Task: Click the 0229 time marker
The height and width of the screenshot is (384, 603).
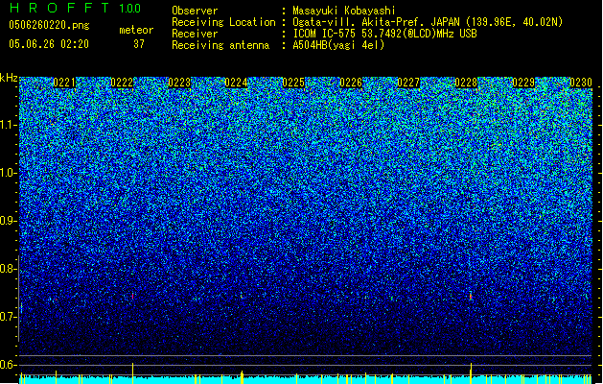Action: (x=523, y=83)
